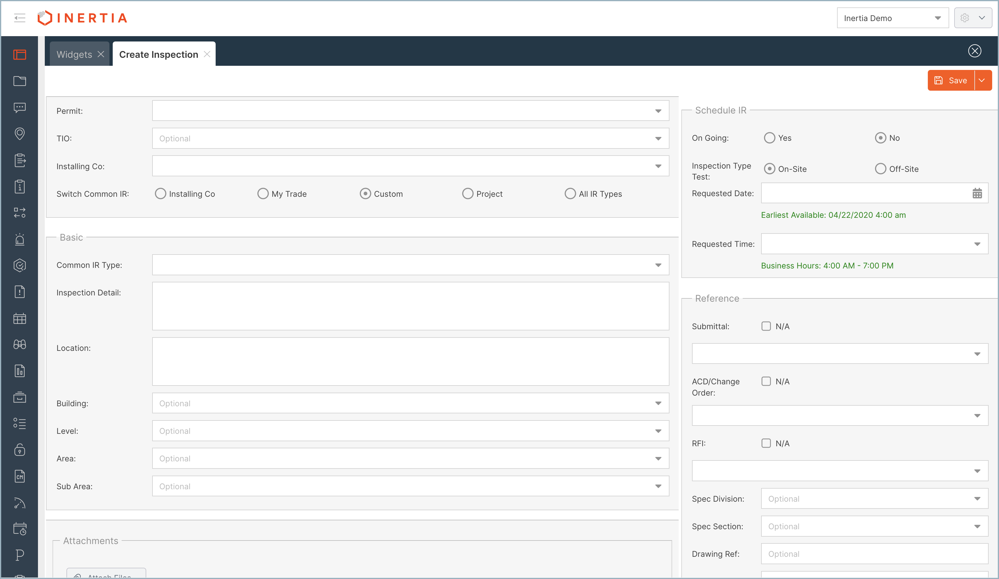Open the Permit dropdown
999x579 pixels.
pyautogui.click(x=410, y=111)
